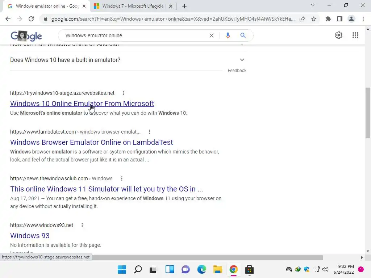The image size is (371, 278).
Task: Click the scroll up arrow
Action: click(x=368, y=29)
